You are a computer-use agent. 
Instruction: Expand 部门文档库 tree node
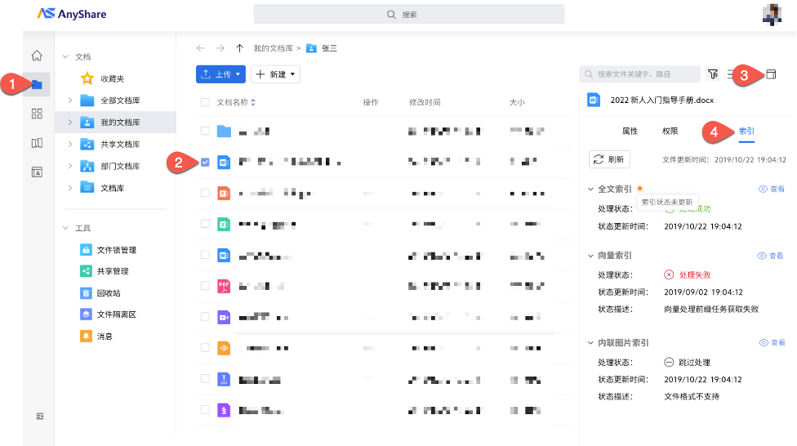(70, 166)
